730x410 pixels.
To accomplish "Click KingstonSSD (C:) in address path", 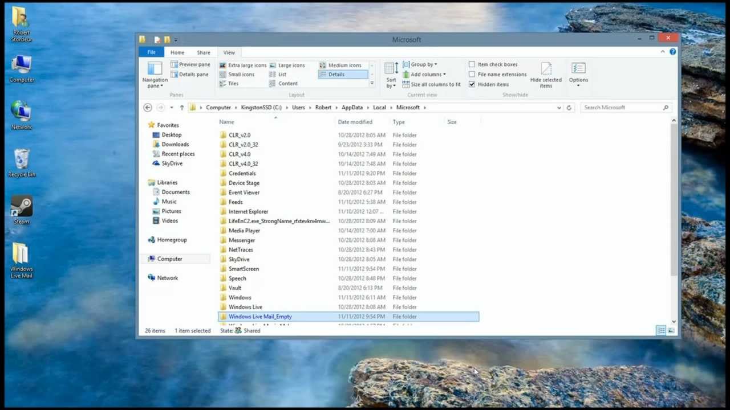I will (x=261, y=108).
